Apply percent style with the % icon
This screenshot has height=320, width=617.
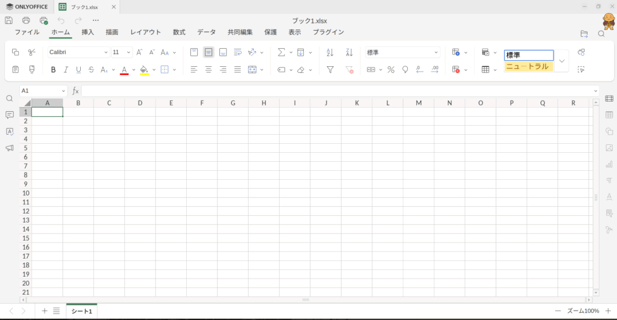390,70
